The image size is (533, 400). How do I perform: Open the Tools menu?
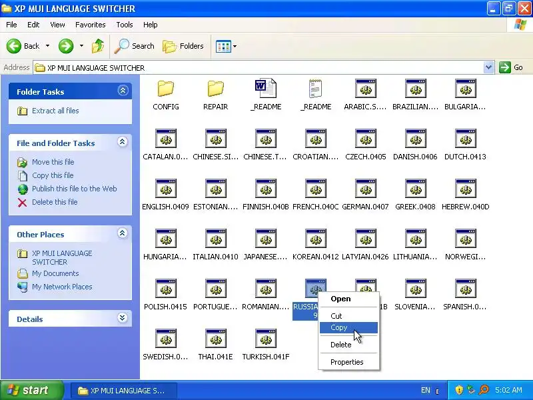pos(125,25)
